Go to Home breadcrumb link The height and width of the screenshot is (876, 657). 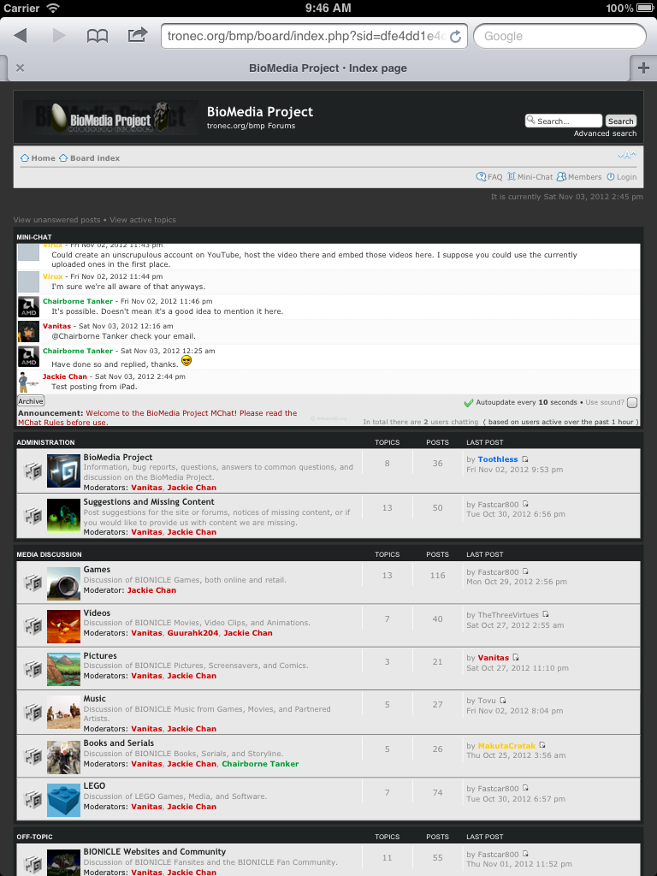[43, 158]
